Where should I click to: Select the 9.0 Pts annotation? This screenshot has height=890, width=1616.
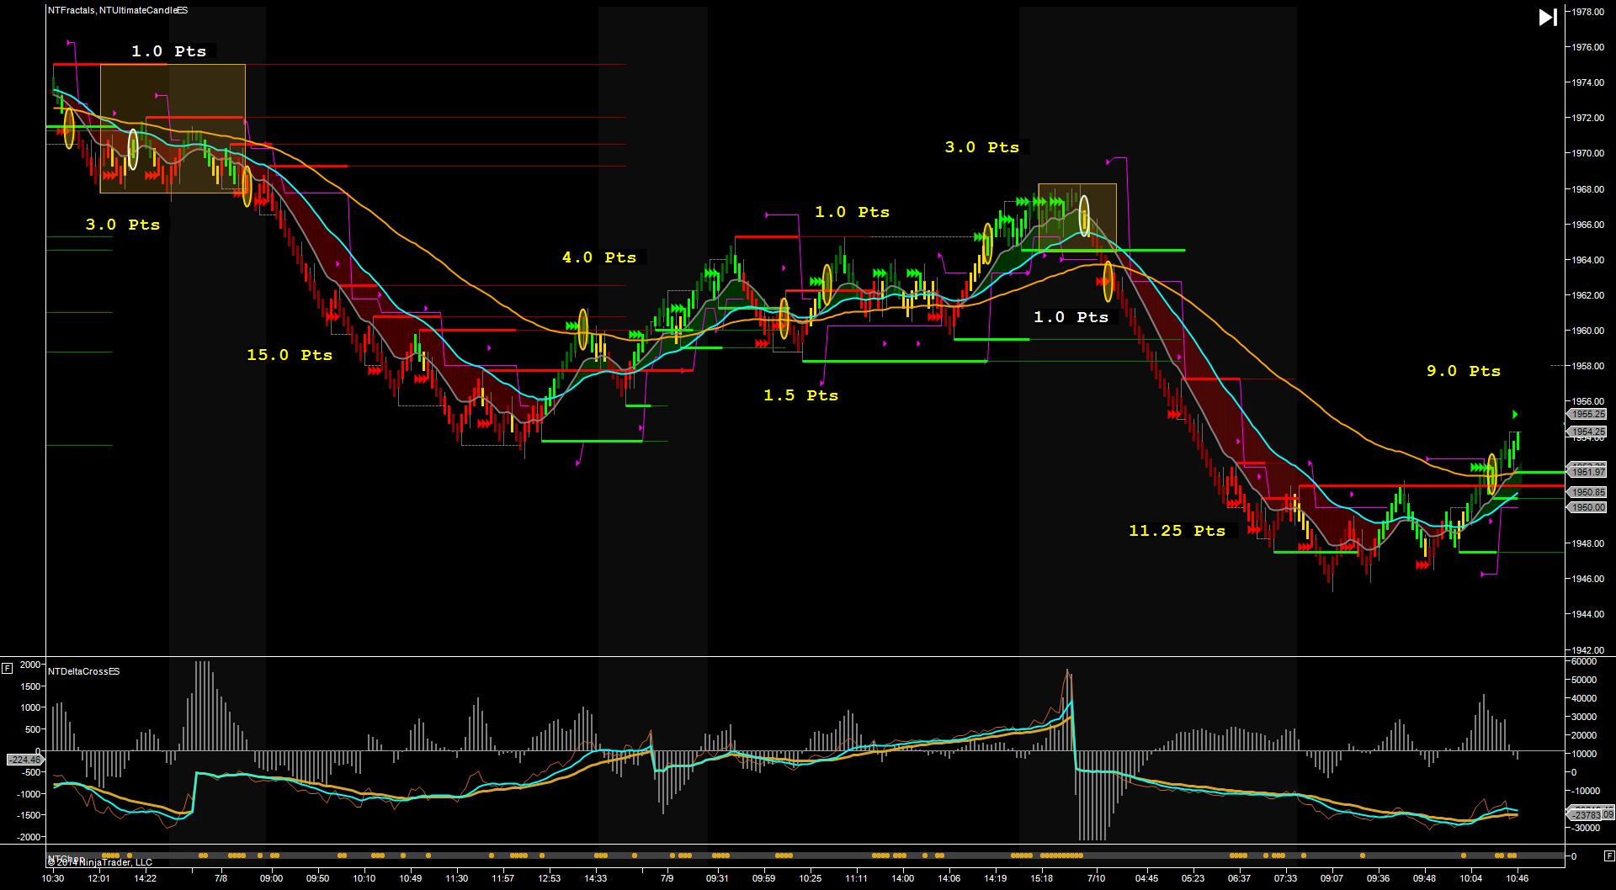[1464, 371]
